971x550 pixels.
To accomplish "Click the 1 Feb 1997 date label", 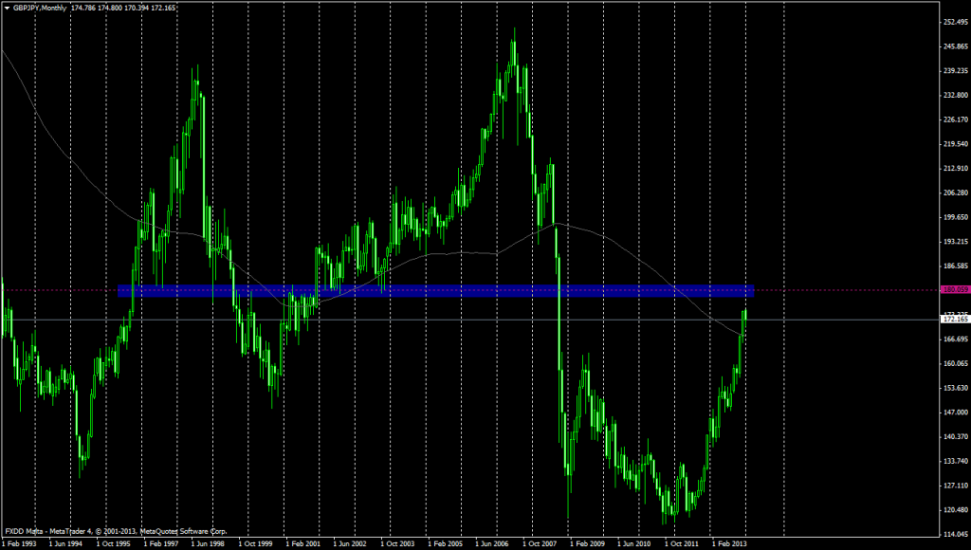I will [163, 544].
